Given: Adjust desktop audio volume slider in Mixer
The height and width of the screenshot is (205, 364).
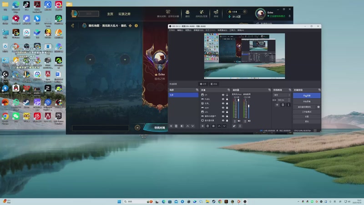Looking at the screenshot, I should (248, 108).
